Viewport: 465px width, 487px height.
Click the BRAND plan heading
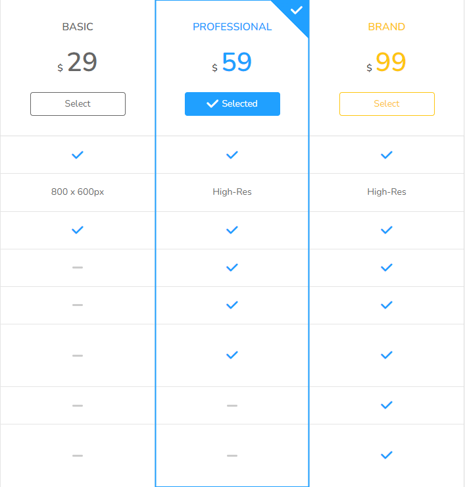tap(387, 27)
